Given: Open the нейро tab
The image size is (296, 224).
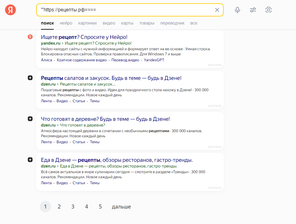Looking at the screenshot, I should click(x=66, y=23).
